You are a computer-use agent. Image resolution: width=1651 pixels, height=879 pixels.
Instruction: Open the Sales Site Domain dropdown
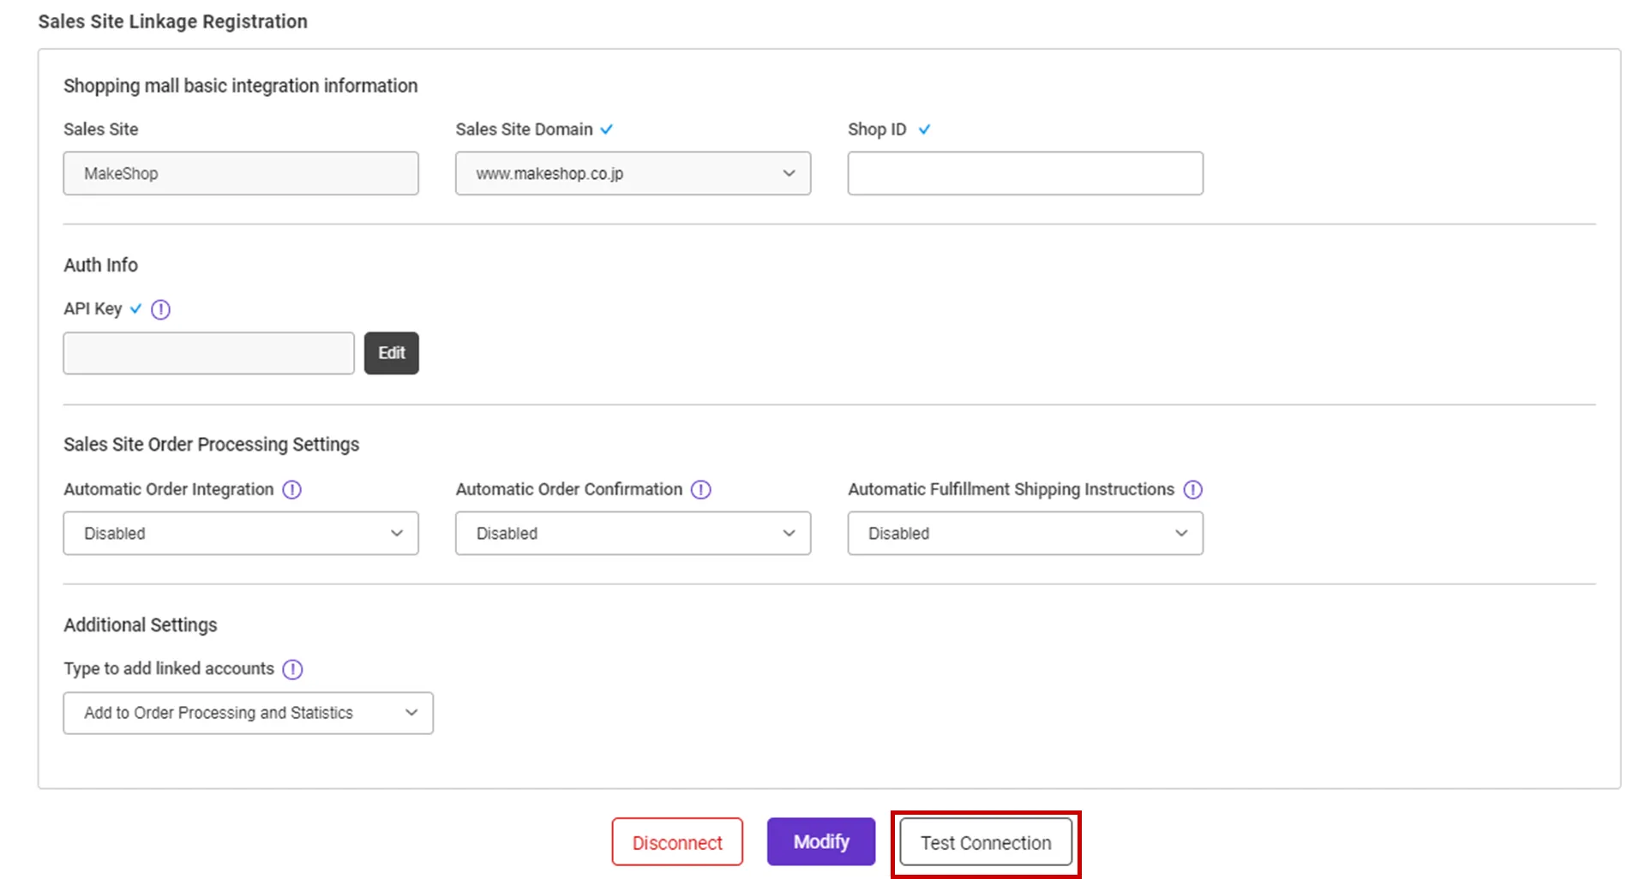point(633,174)
